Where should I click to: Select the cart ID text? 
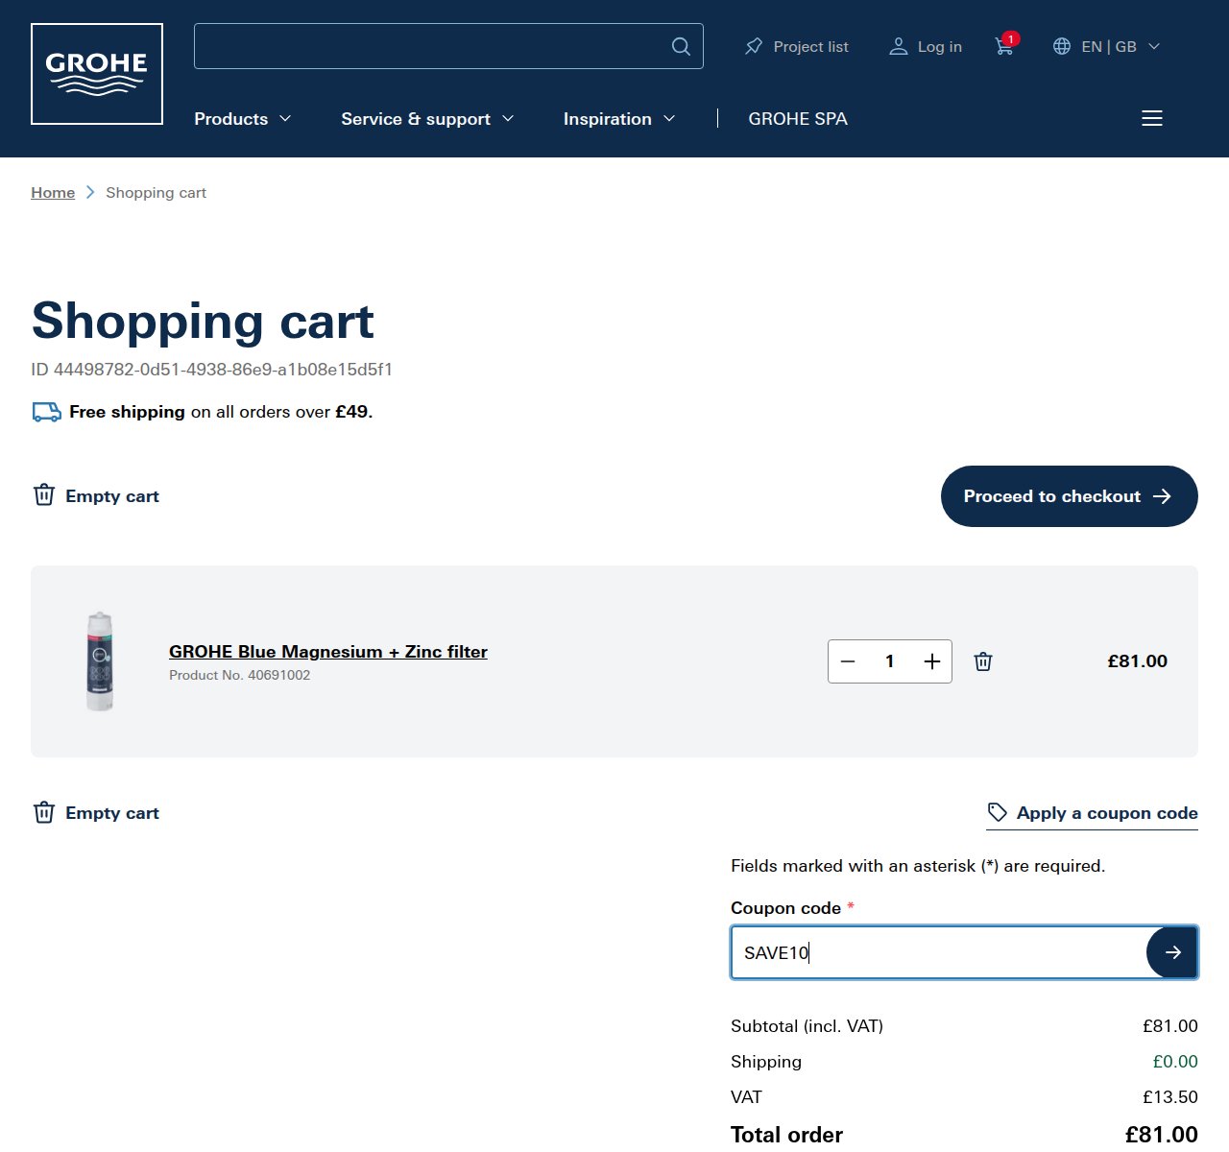click(x=211, y=370)
